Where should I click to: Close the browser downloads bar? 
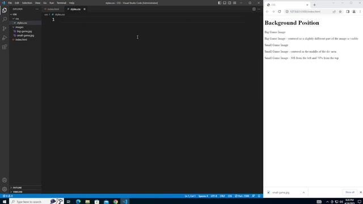pos(361,192)
